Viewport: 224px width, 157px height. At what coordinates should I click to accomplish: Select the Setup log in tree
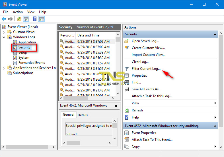point(22,52)
